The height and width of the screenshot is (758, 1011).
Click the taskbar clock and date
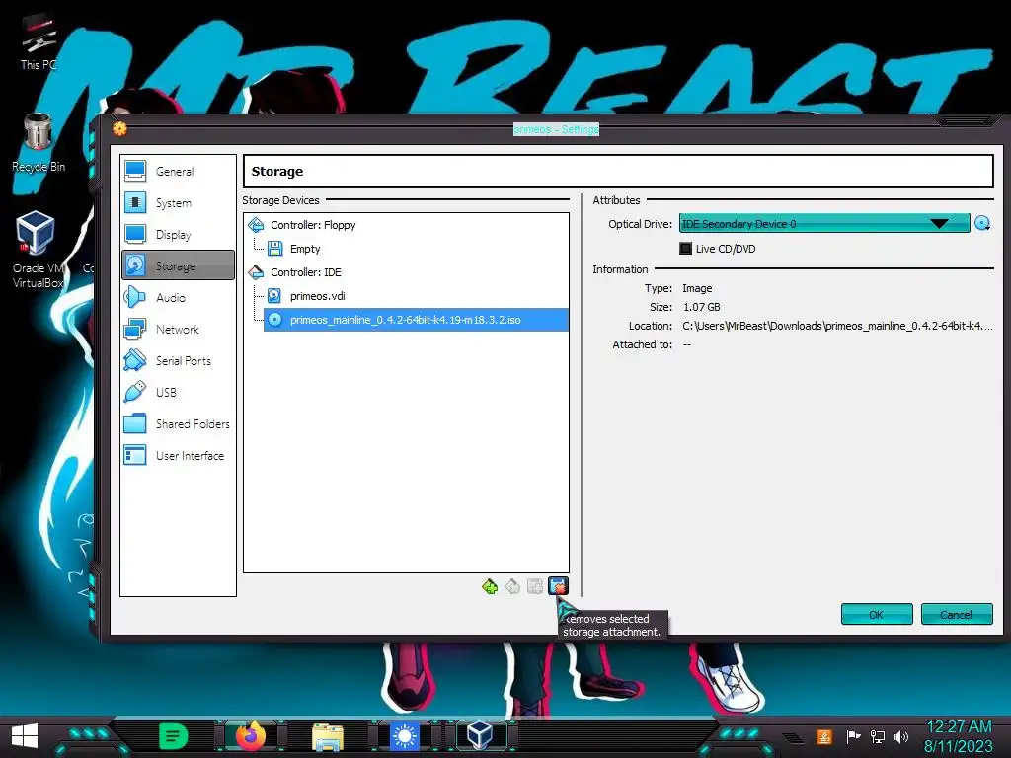coord(959,736)
